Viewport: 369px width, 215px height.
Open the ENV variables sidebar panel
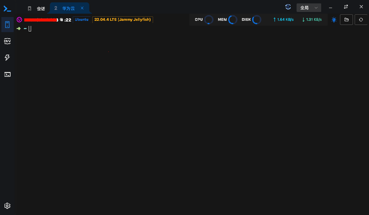7,41
